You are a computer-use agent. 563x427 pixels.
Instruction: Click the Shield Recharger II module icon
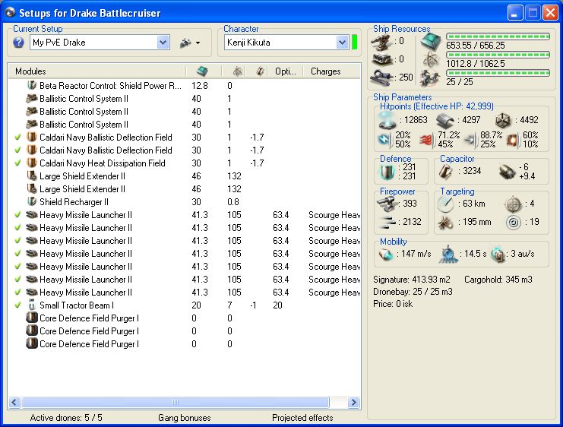pyautogui.click(x=32, y=202)
